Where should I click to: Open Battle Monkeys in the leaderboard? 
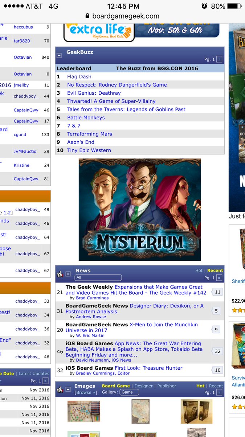point(86,118)
